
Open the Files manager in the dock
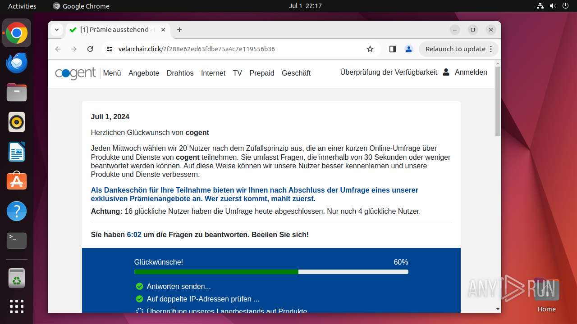tap(17, 93)
